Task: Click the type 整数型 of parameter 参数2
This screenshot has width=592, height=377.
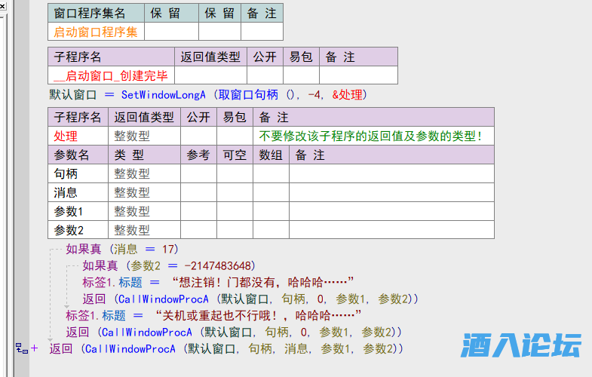Action: (132, 230)
